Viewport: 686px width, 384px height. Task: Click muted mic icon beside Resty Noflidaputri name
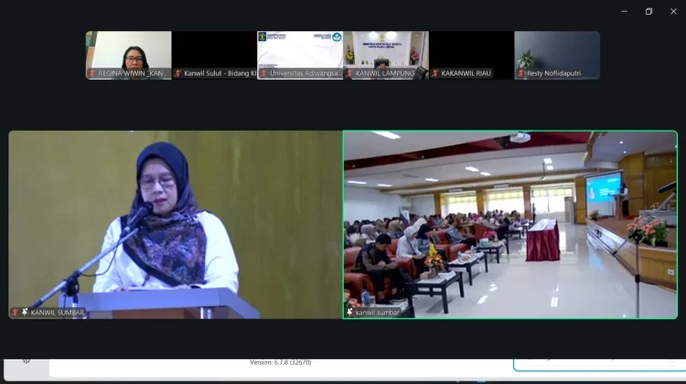[x=520, y=73]
